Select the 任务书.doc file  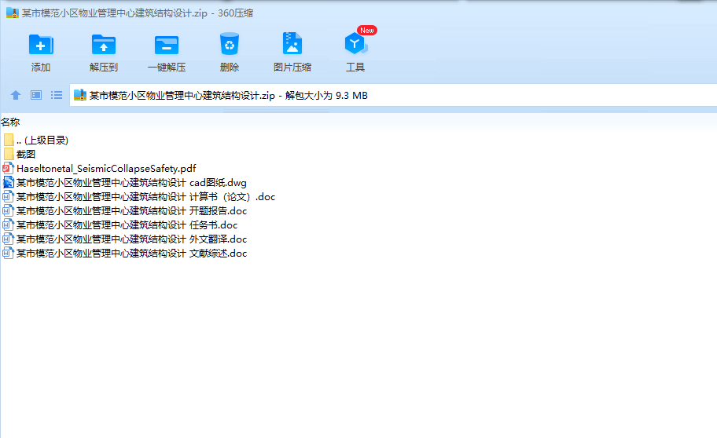[x=119, y=225]
